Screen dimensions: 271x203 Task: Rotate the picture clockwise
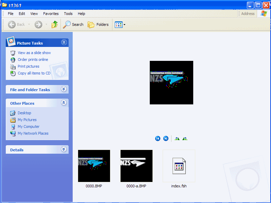click(177, 138)
